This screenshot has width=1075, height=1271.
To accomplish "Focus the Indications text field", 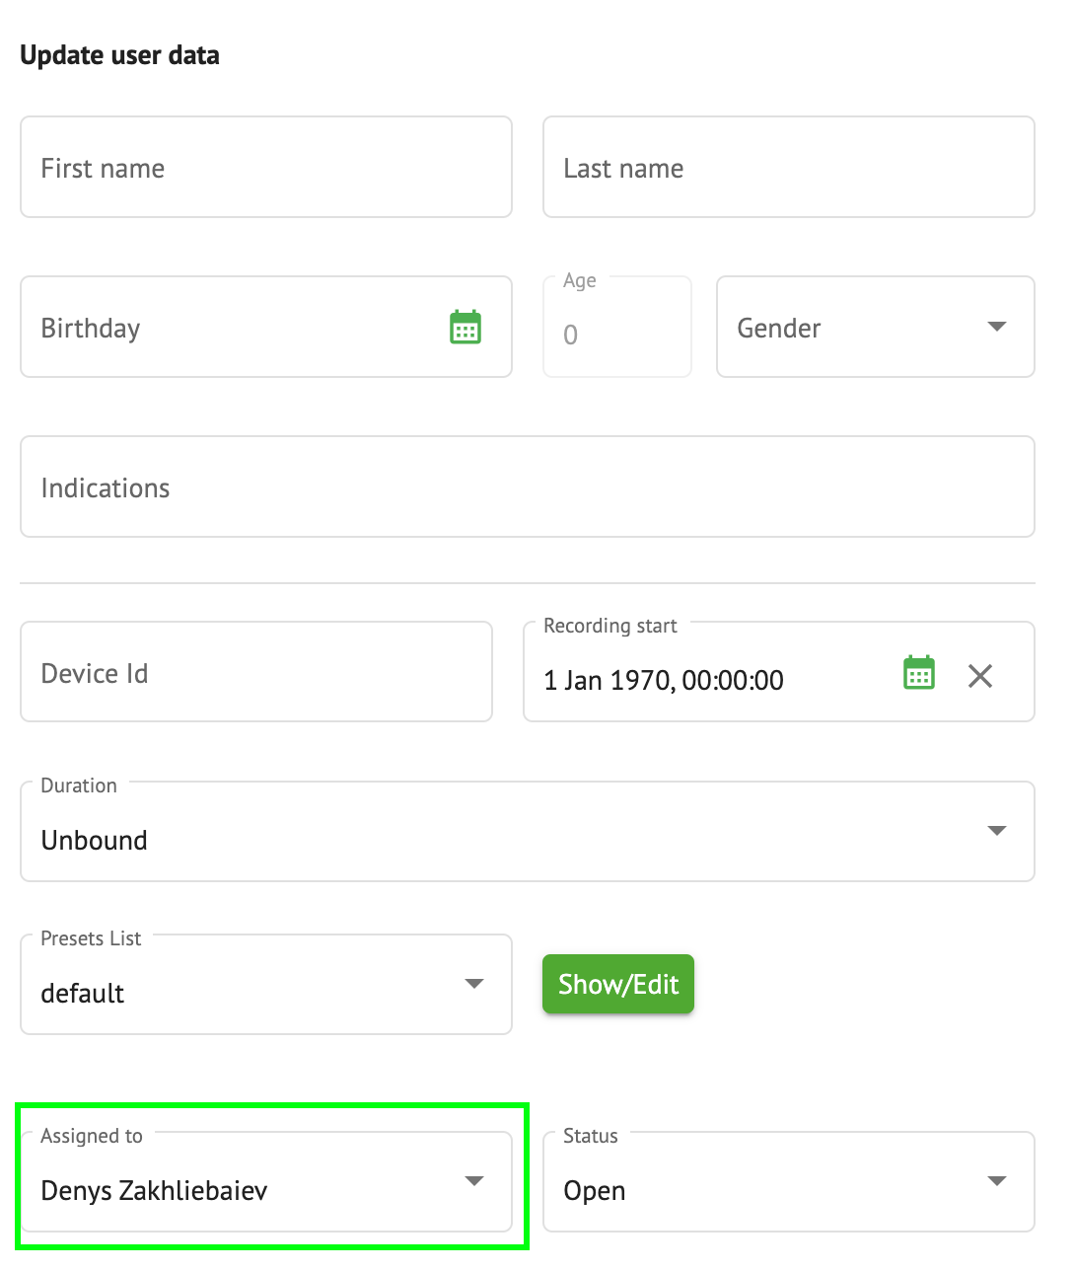I will coord(528,487).
